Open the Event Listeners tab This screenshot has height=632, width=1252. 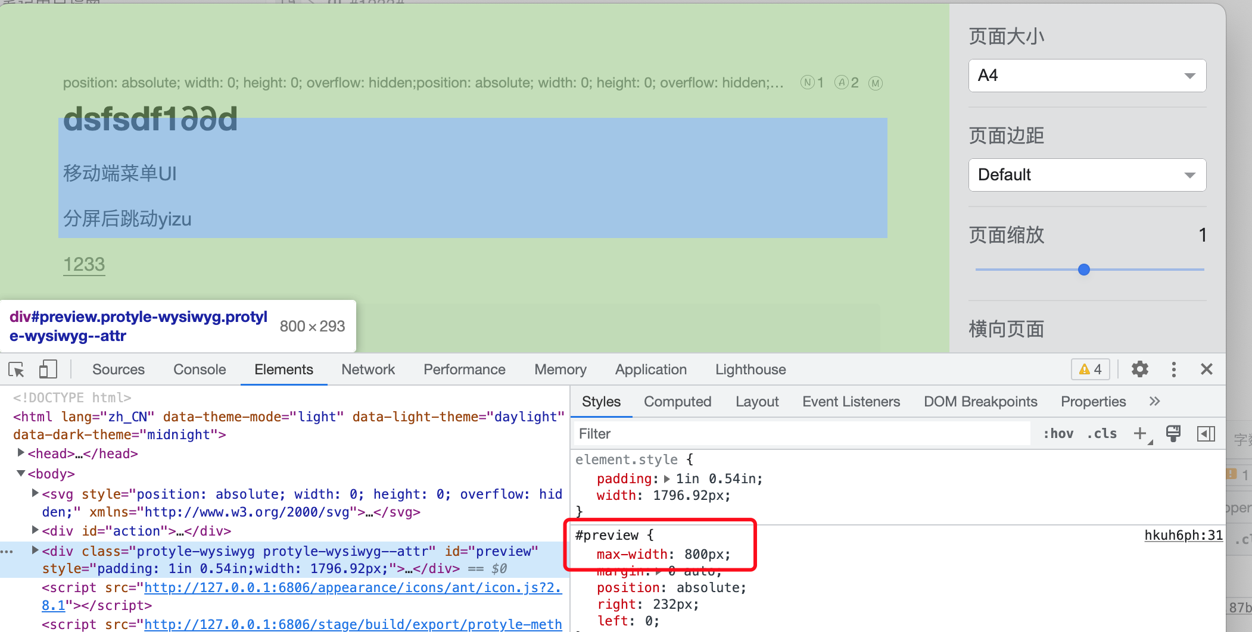tap(851, 402)
